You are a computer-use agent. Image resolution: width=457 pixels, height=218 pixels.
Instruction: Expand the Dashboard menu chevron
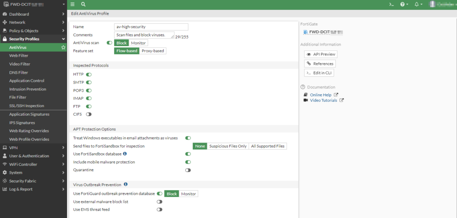(63, 14)
